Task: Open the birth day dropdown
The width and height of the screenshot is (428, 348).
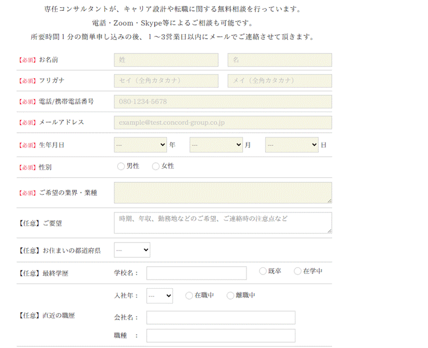Action: coord(291,145)
